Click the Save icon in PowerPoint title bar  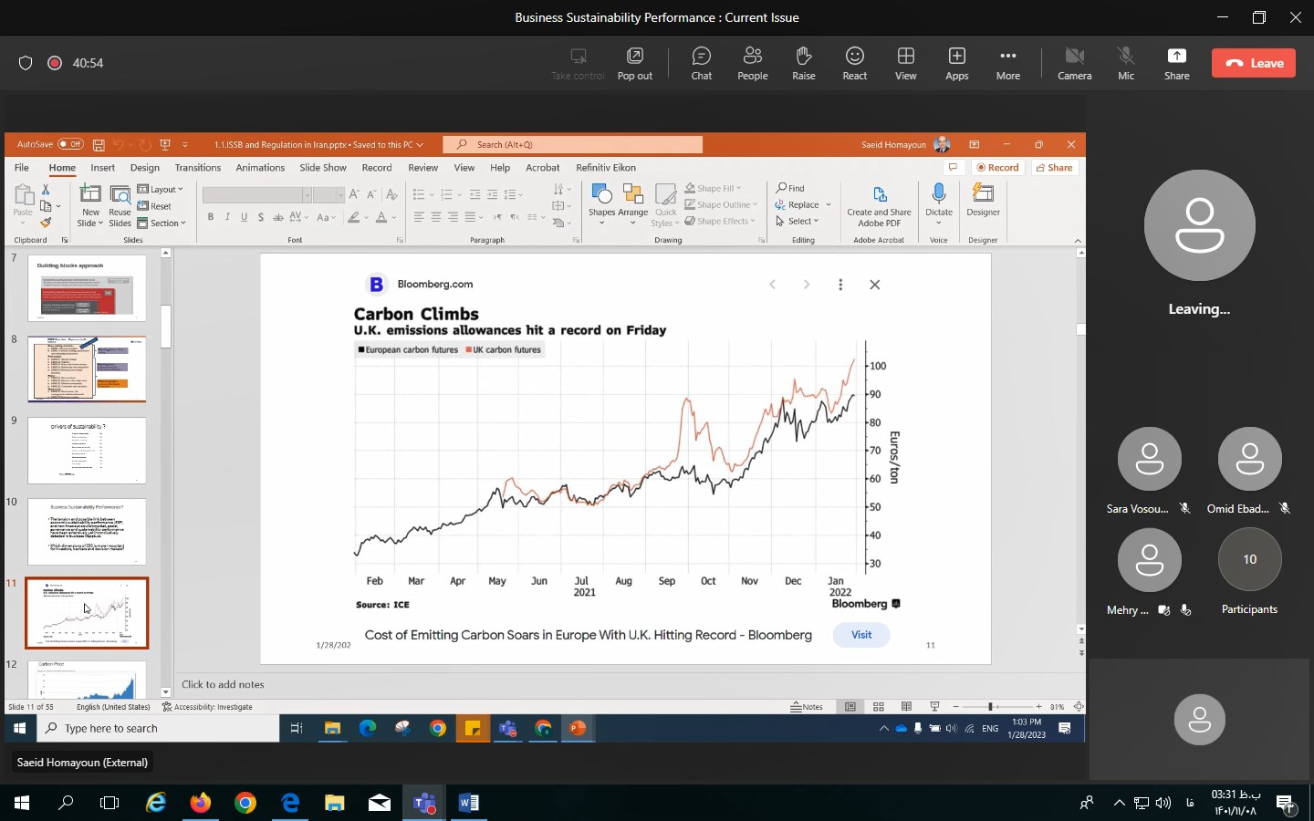(x=99, y=144)
